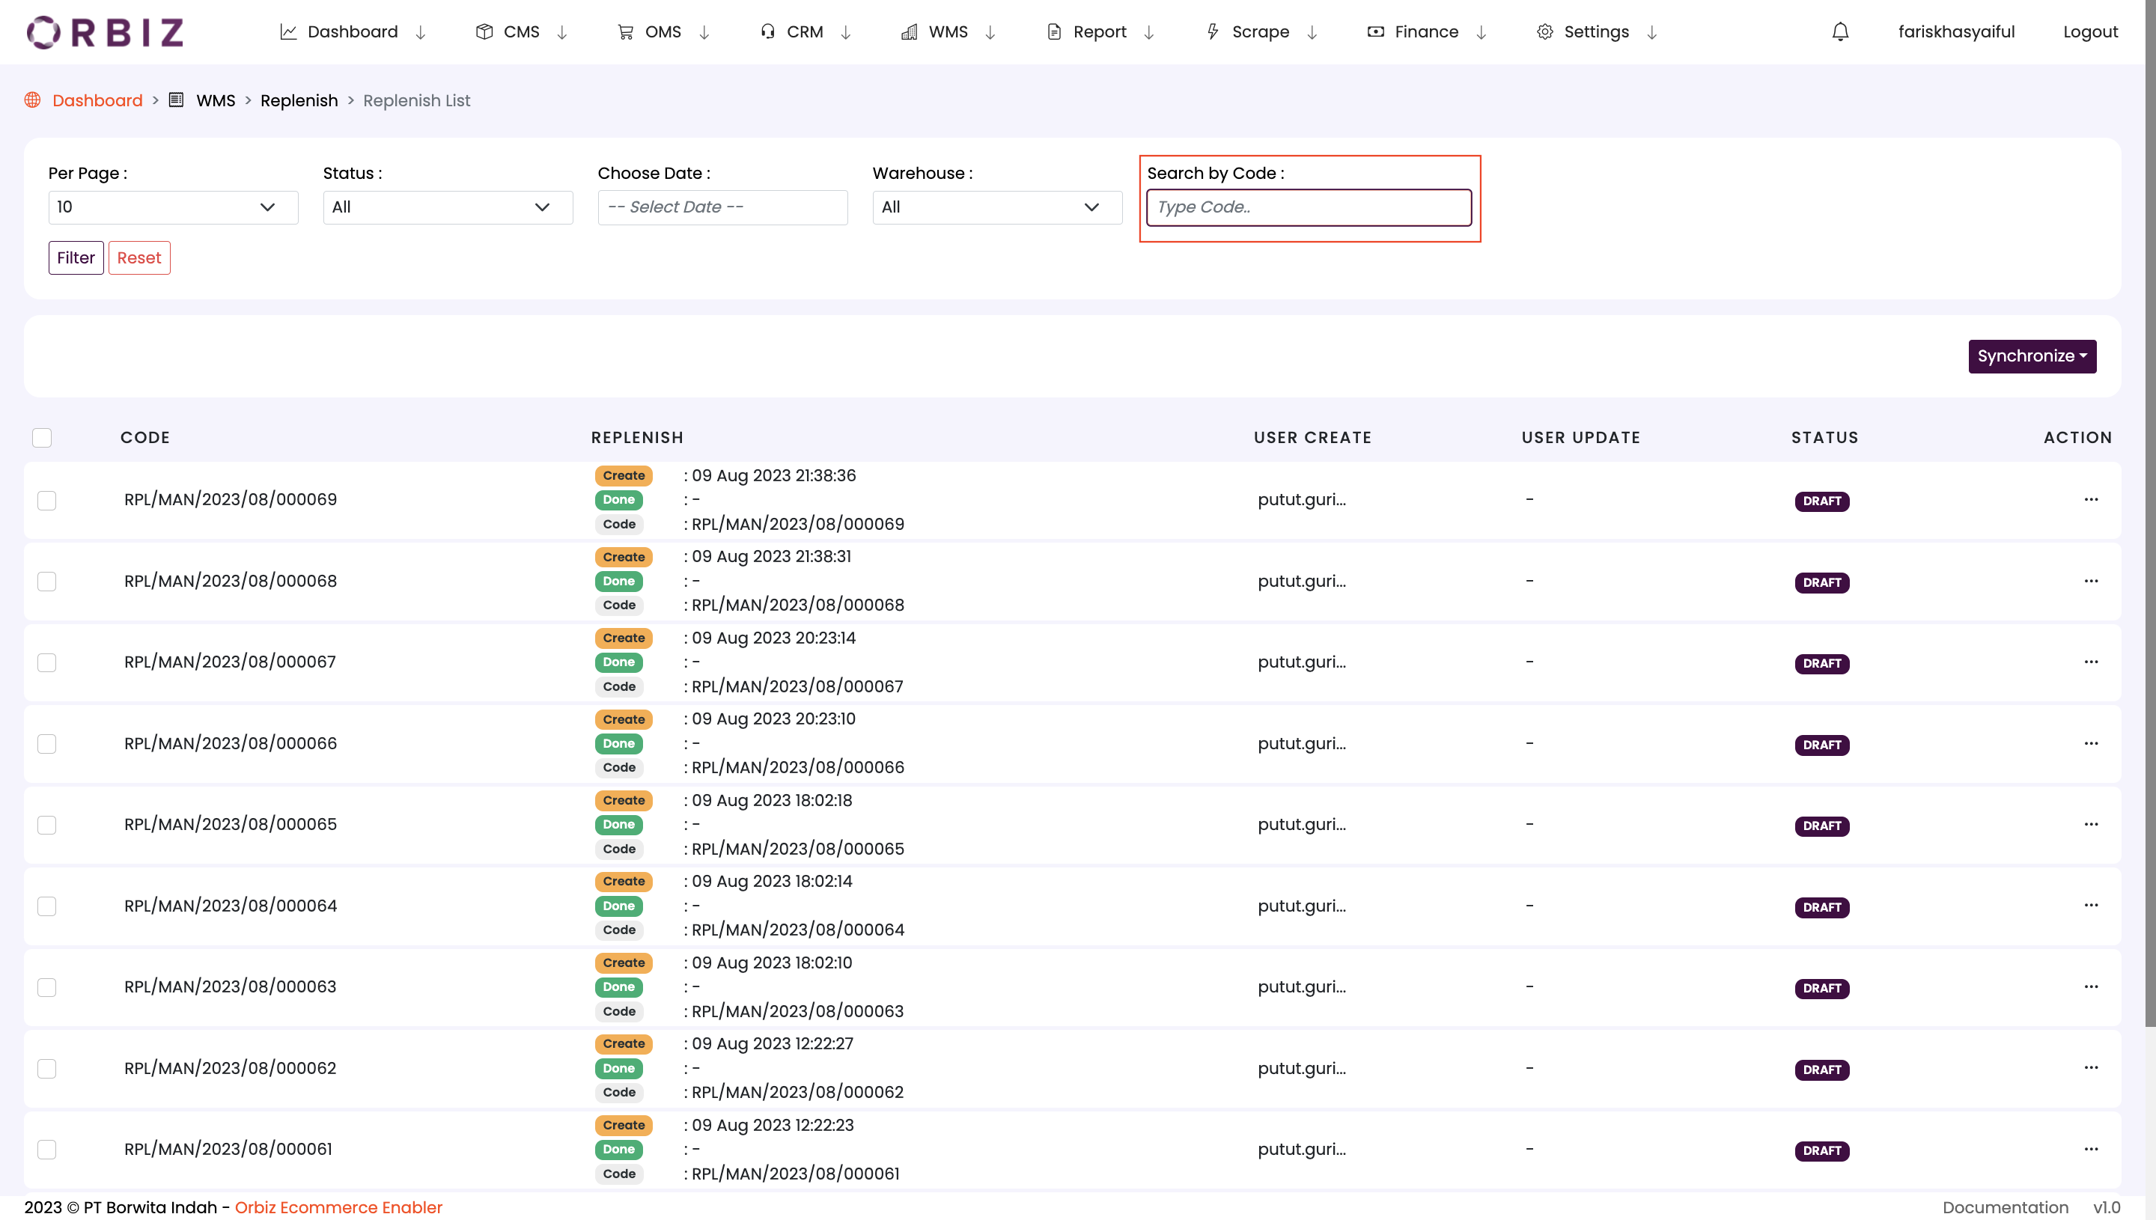Screen dimensions: 2156x1220
Task: Click Logout
Action: coord(2090,32)
